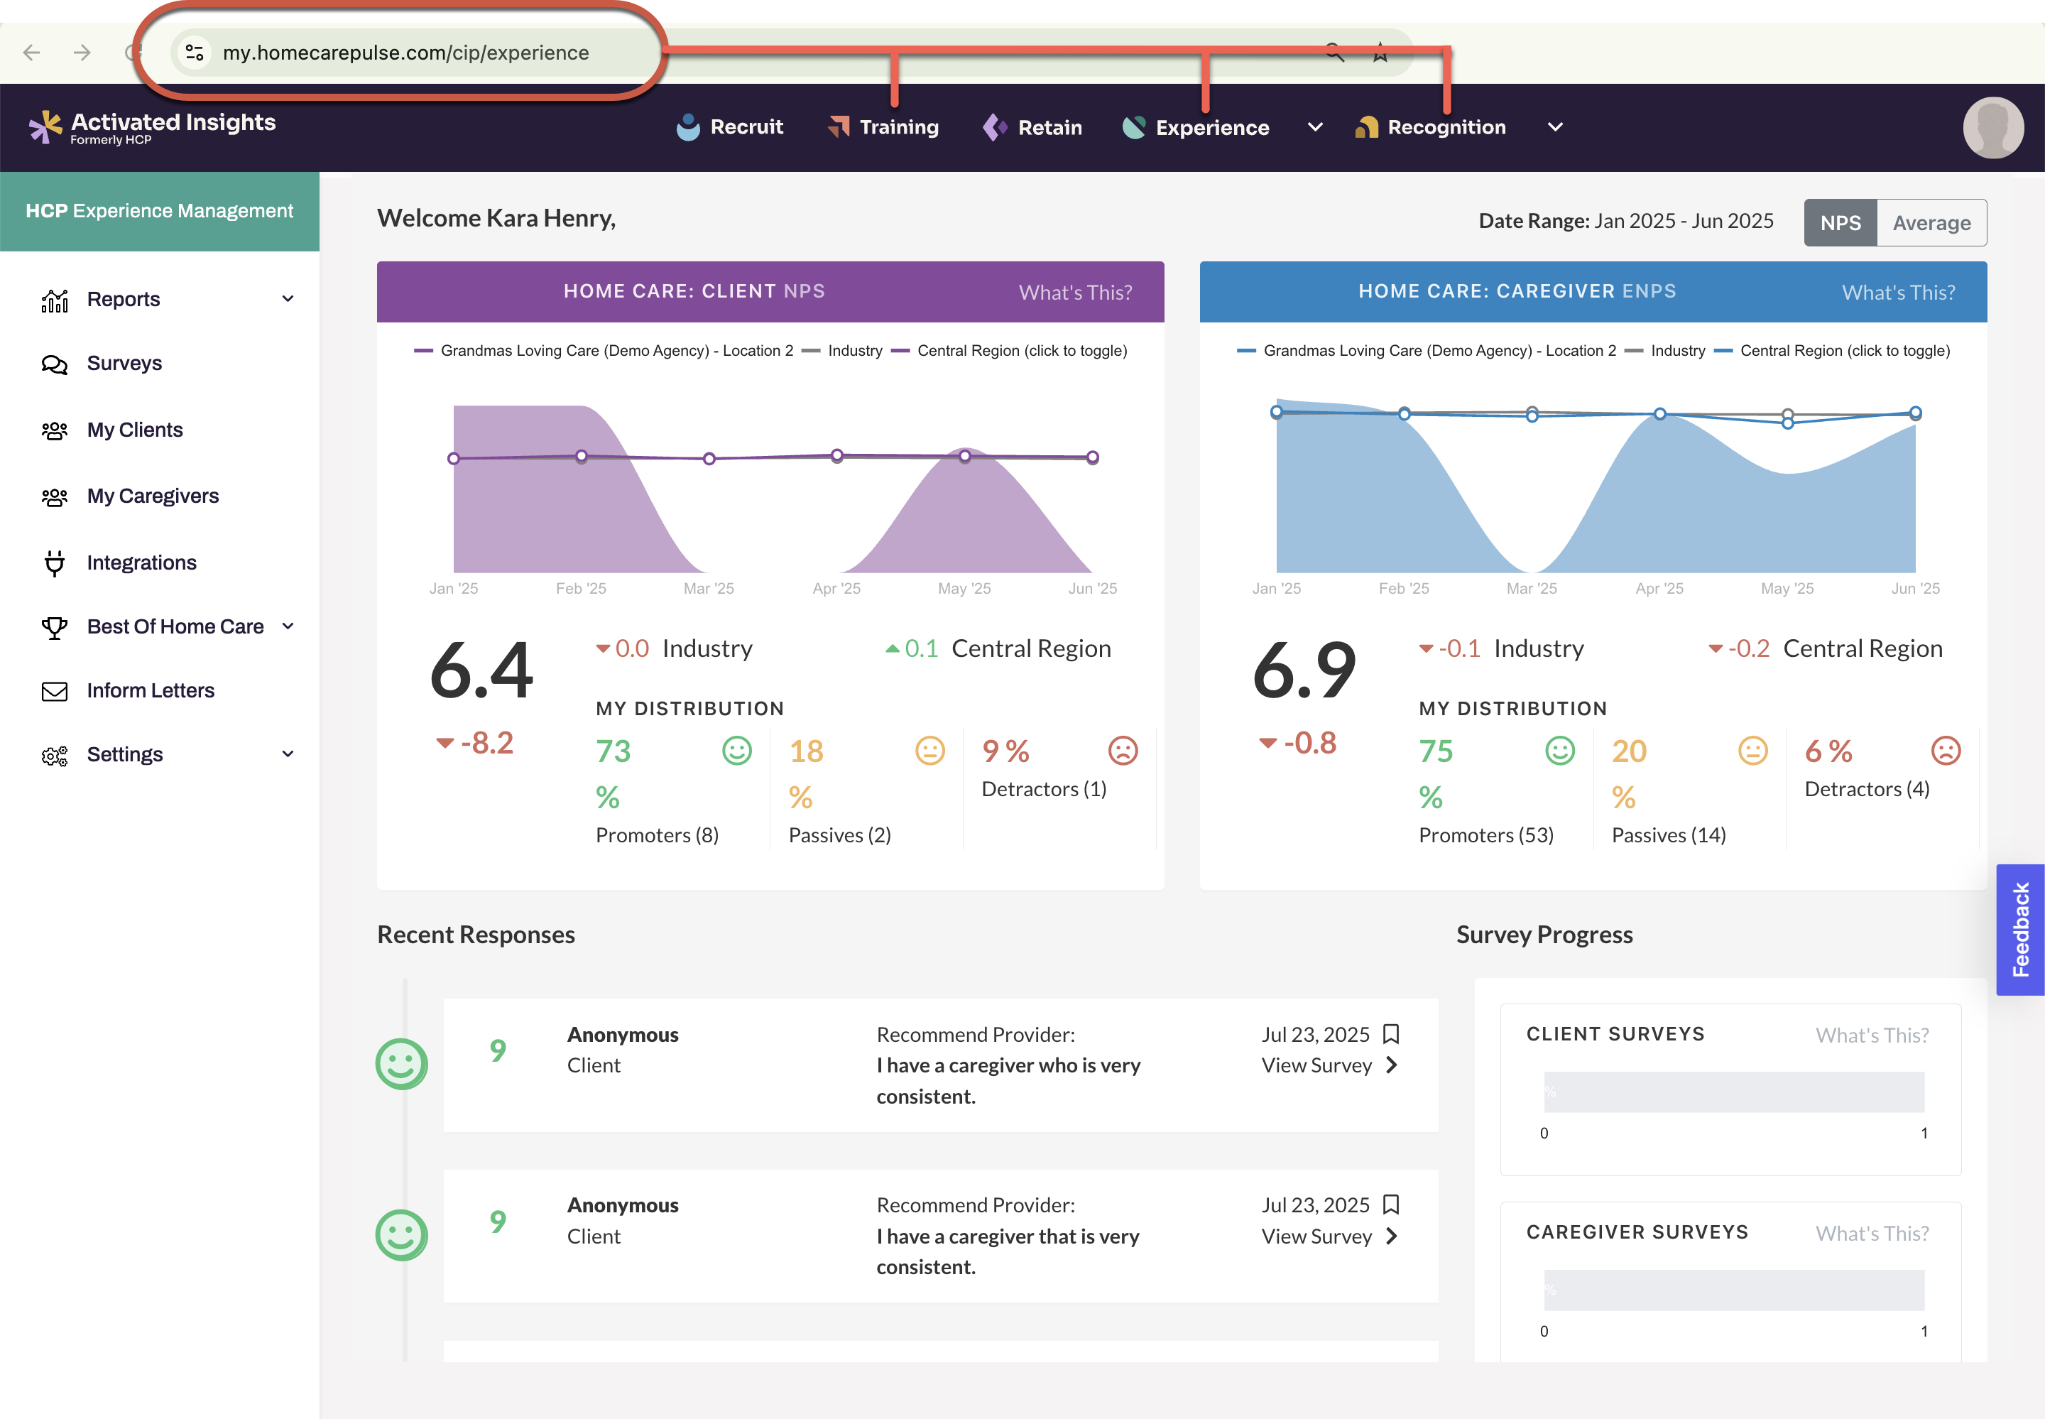Open What's This on the Client NPS card
This screenshot has width=2045, height=1419.
(x=1074, y=292)
